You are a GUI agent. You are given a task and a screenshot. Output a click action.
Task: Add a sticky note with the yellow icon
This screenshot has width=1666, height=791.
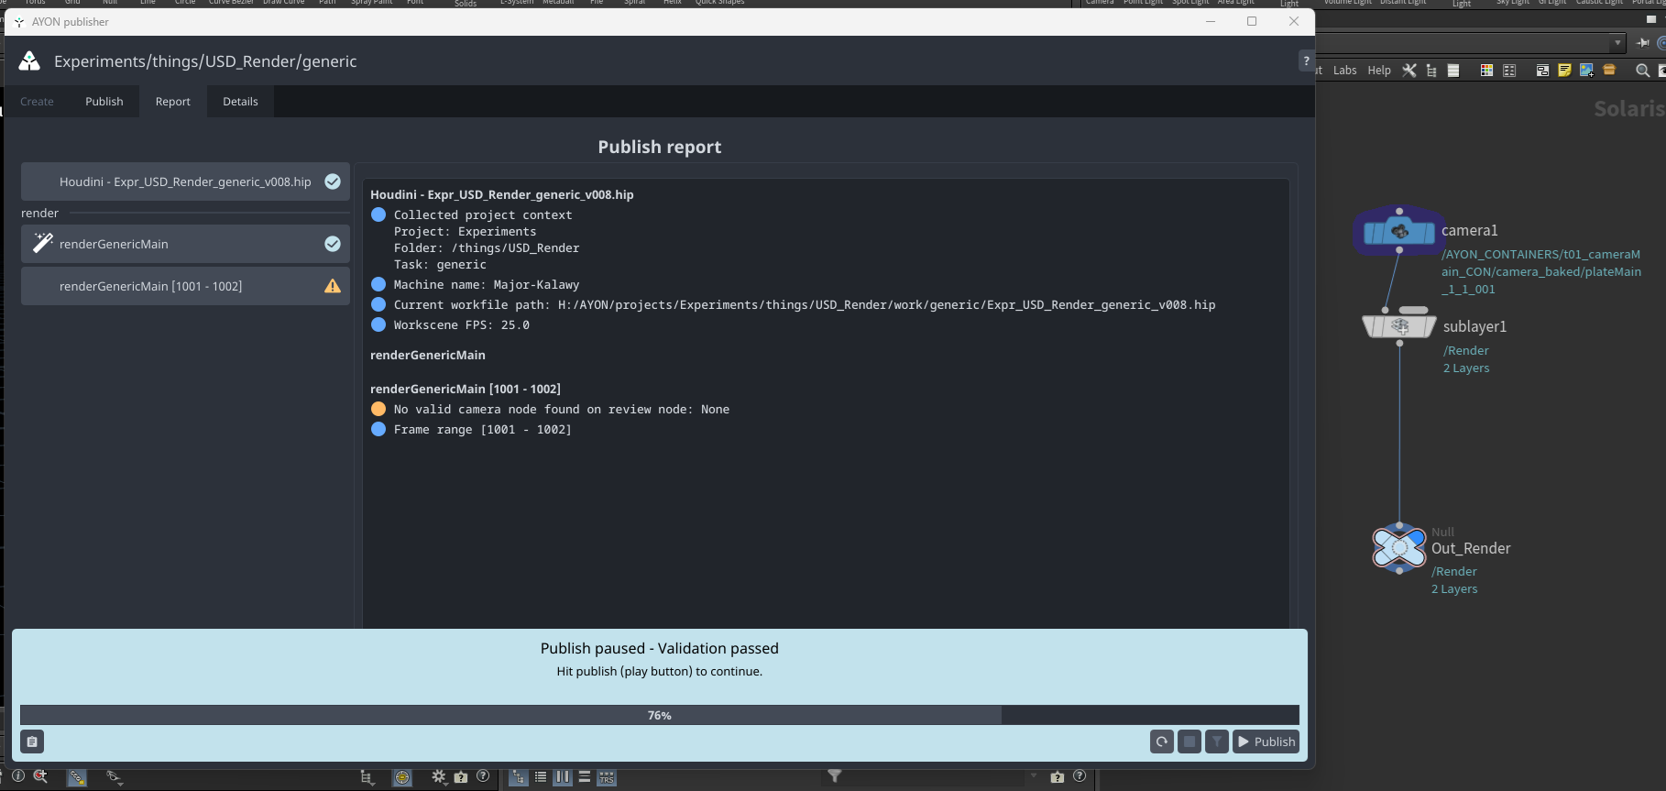click(x=1564, y=71)
